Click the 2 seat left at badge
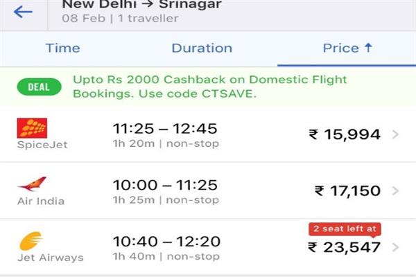Image resolution: width=416 pixels, height=277 pixels. point(345,229)
